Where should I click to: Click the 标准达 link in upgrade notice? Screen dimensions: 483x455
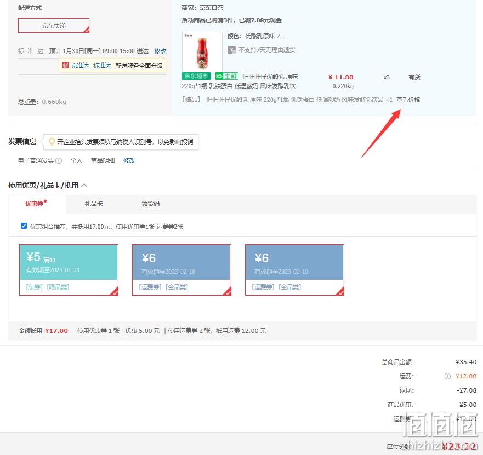click(x=102, y=66)
